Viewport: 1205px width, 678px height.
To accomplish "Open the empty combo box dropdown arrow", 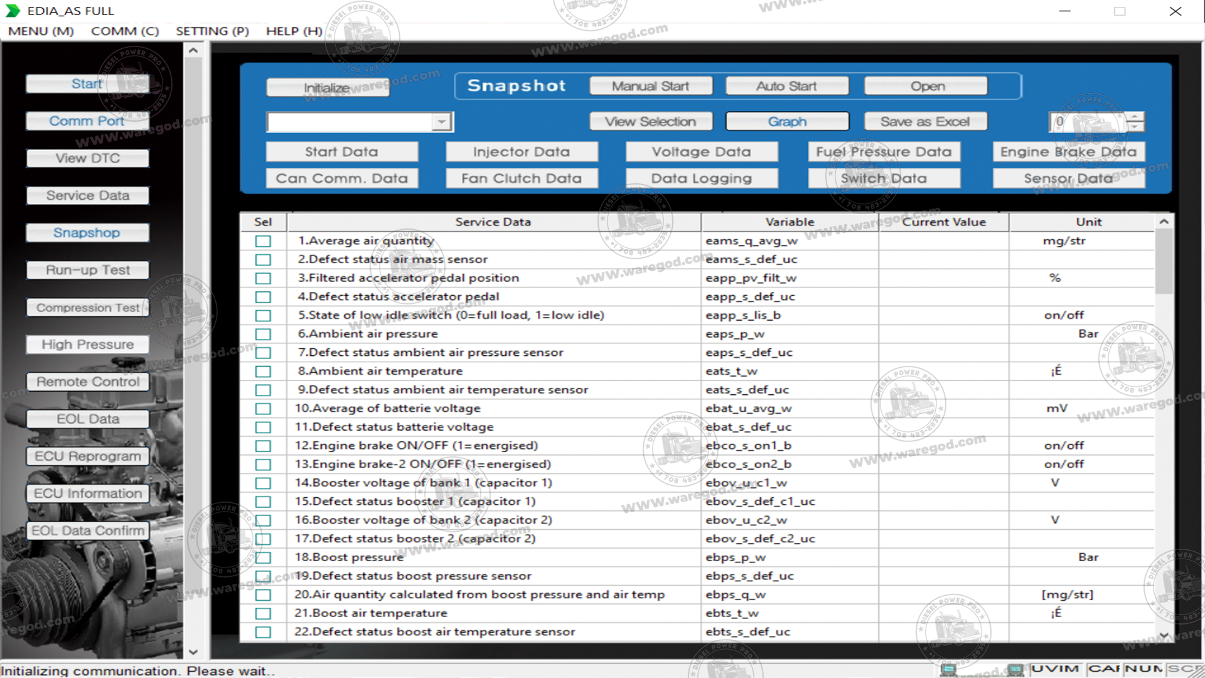I will (442, 122).
